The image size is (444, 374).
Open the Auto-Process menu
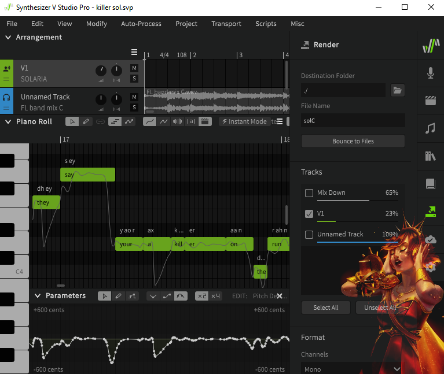[x=141, y=24]
